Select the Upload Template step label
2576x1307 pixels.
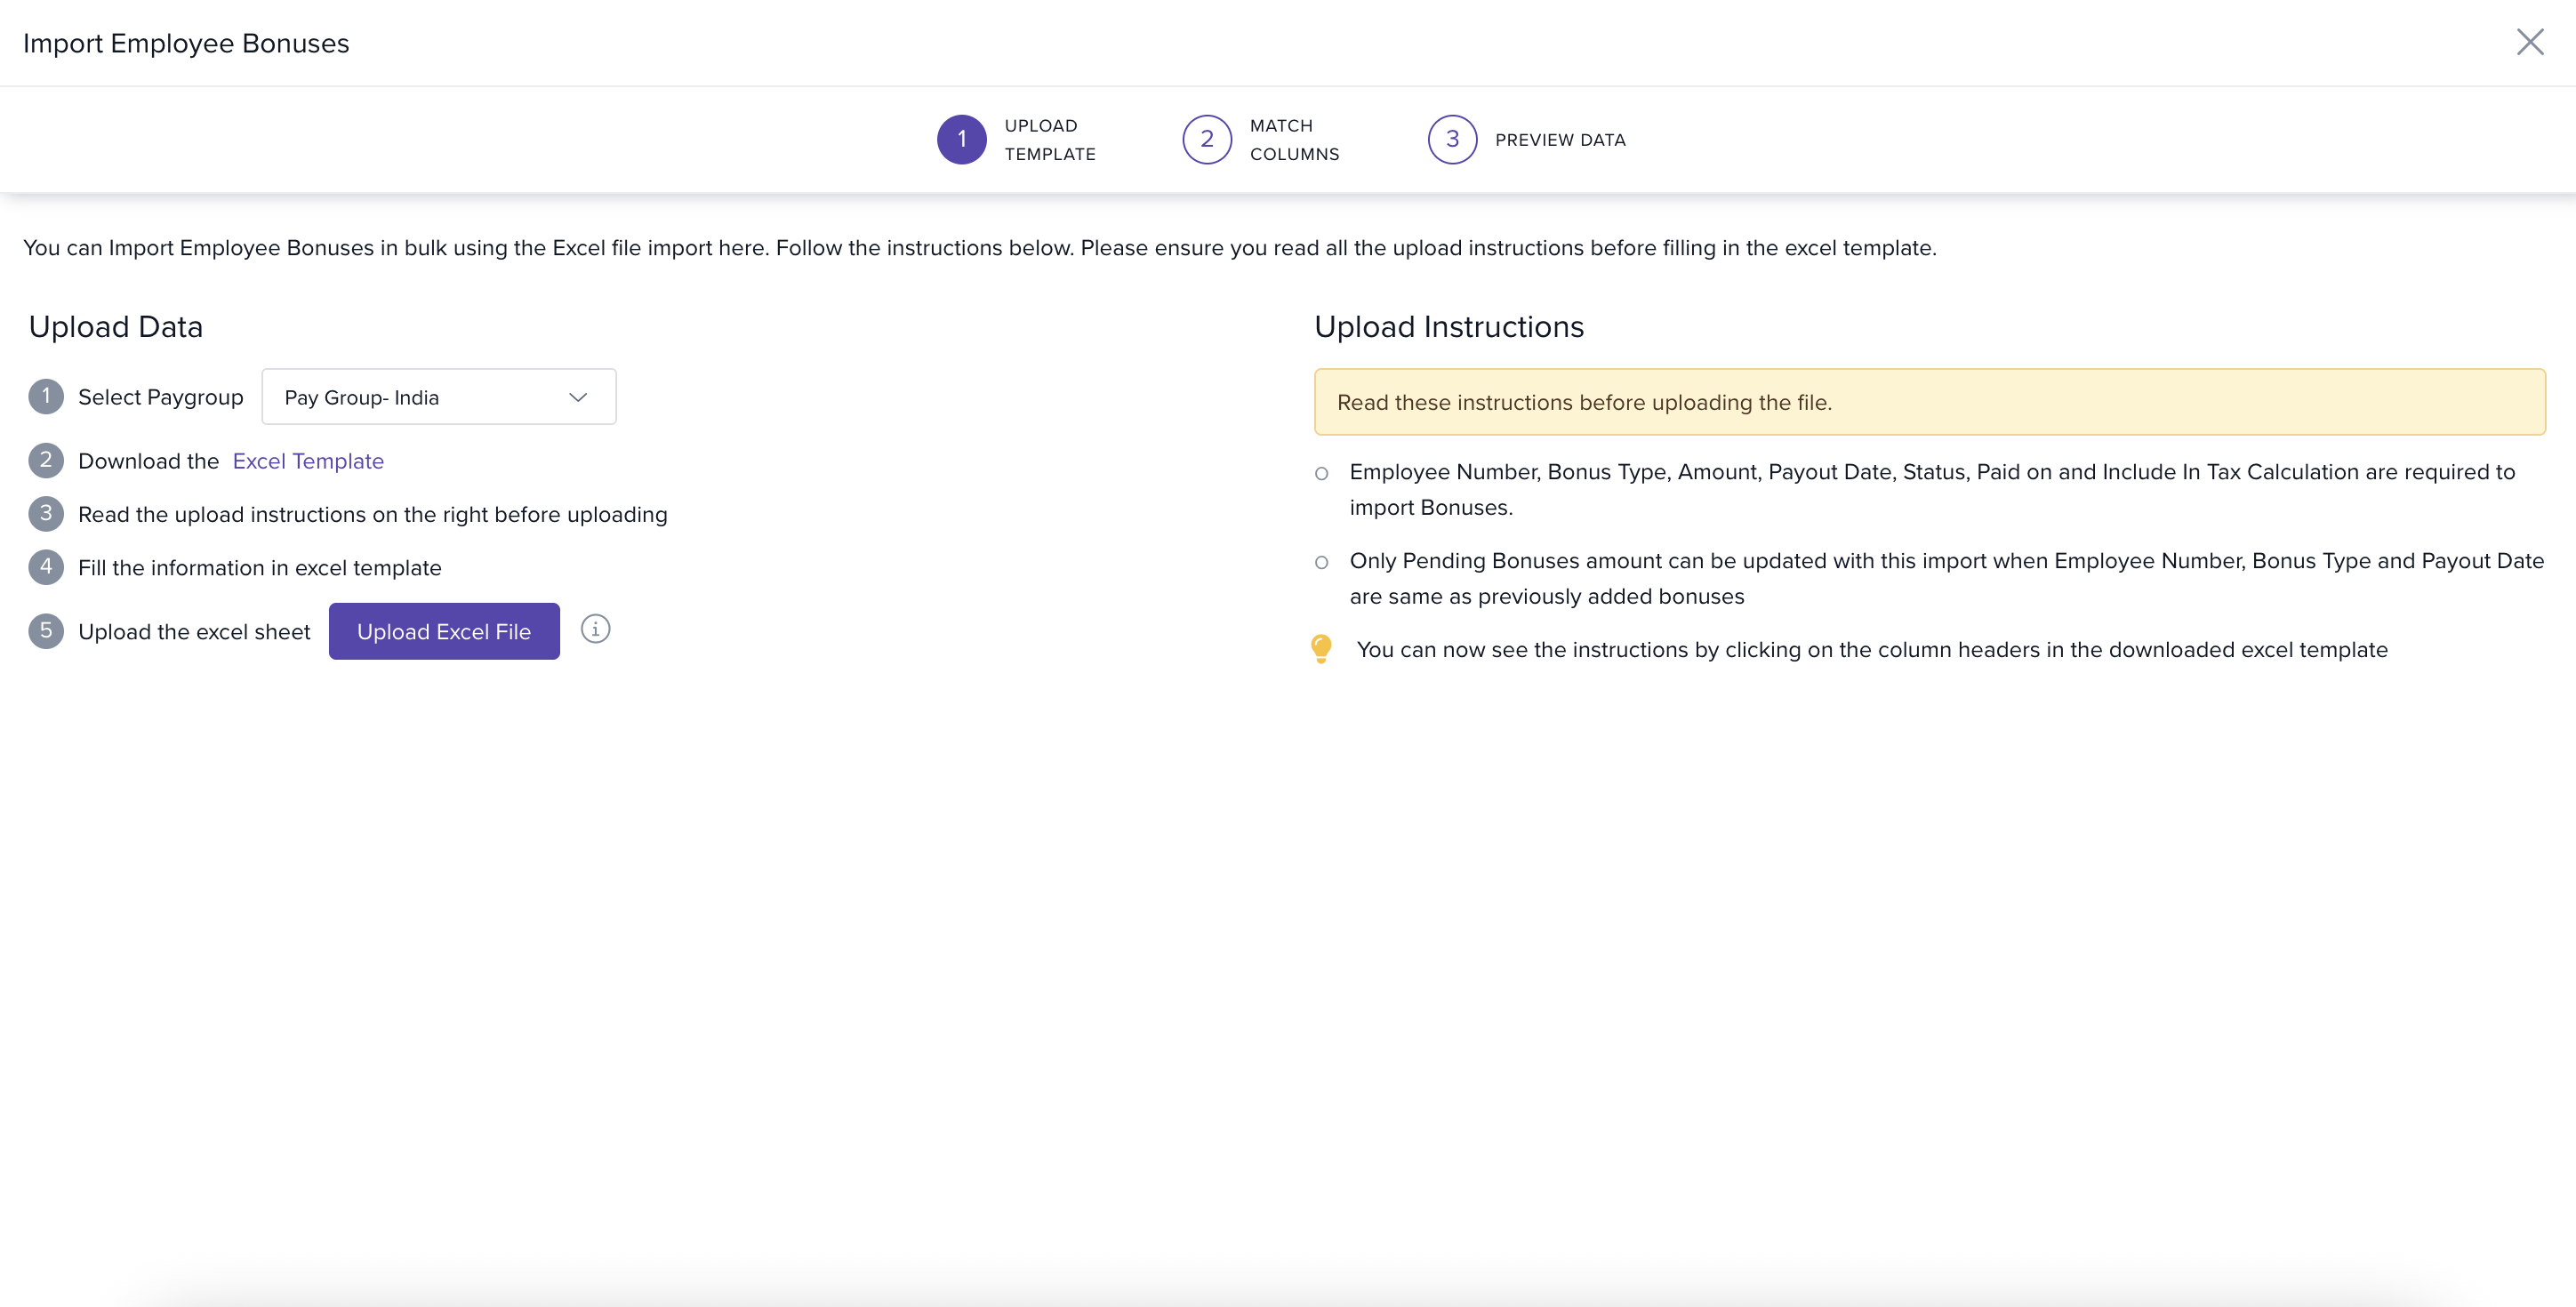click(1049, 139)
